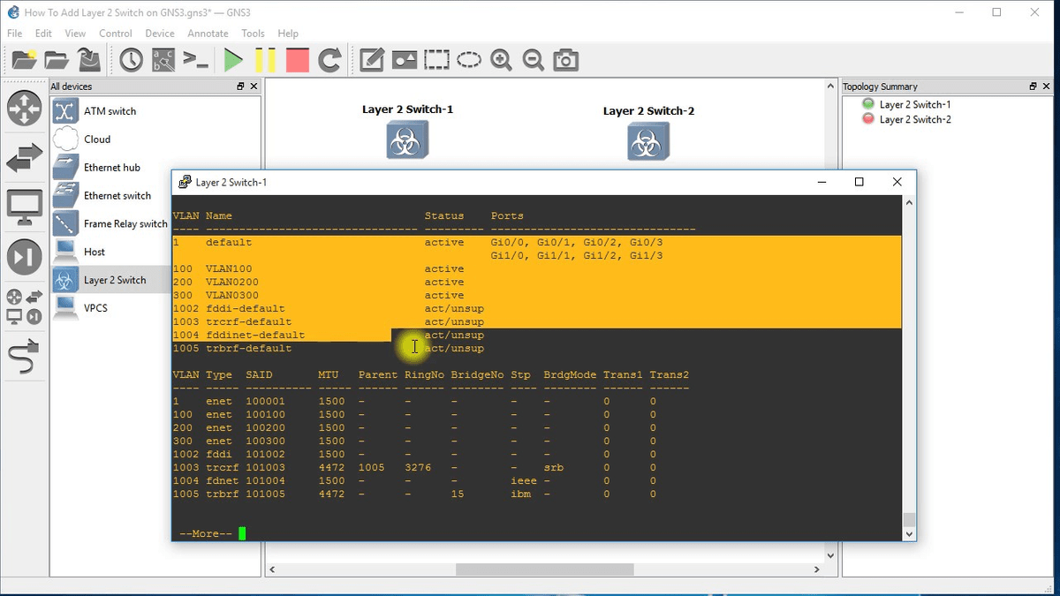Open the Edit menu

pos(43,34)
